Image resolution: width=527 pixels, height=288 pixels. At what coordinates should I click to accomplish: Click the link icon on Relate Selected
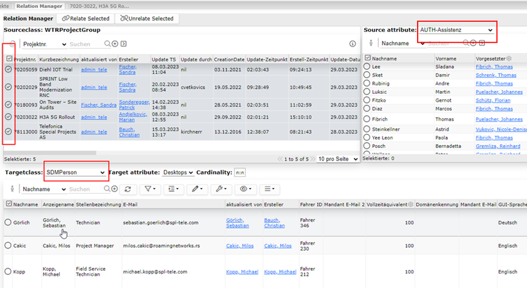[x=66, y=18]
